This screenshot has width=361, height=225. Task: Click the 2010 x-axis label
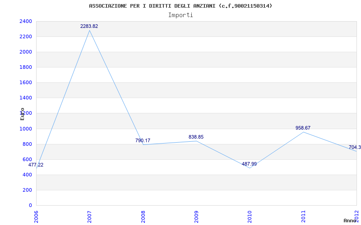pyautogui.click(x=250, y=217)
